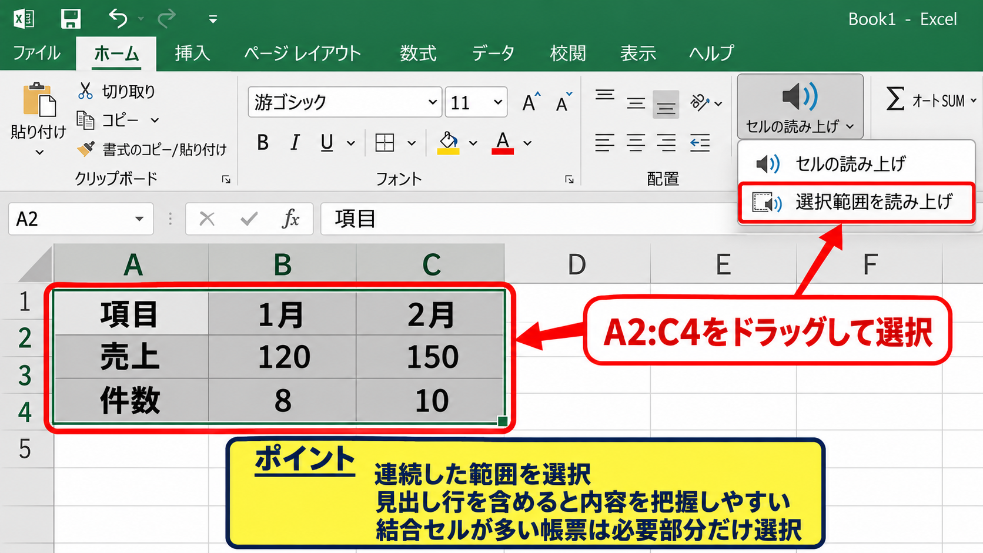Open the ファイル tab
This screenshot has width=983, height=553.
click(x=36, y=53)
